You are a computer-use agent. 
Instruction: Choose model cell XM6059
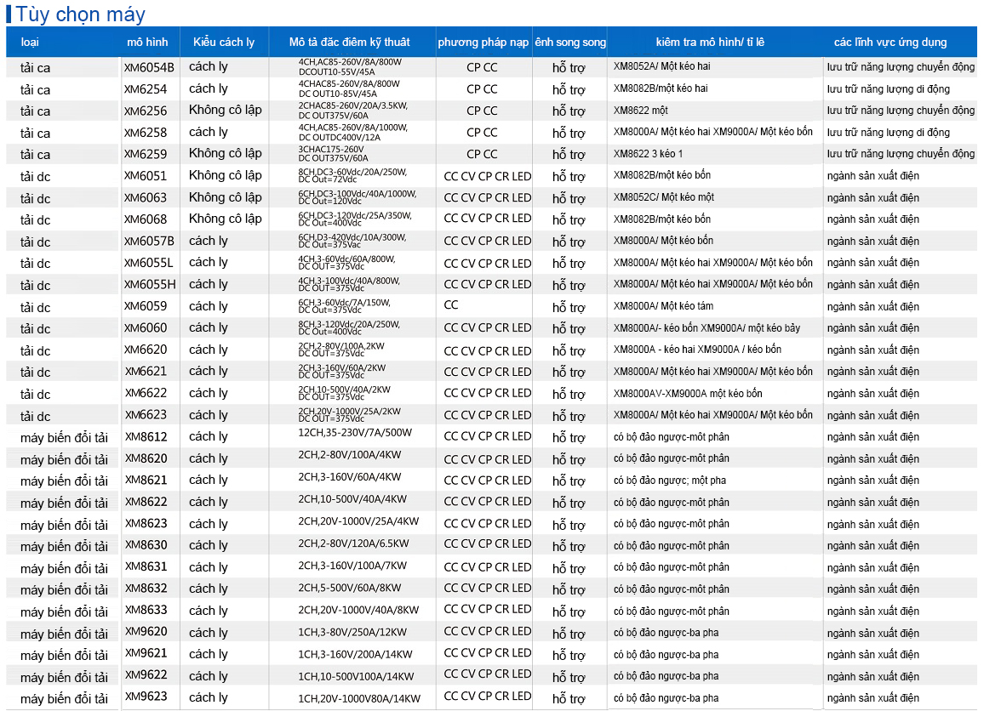coord(146,306)
